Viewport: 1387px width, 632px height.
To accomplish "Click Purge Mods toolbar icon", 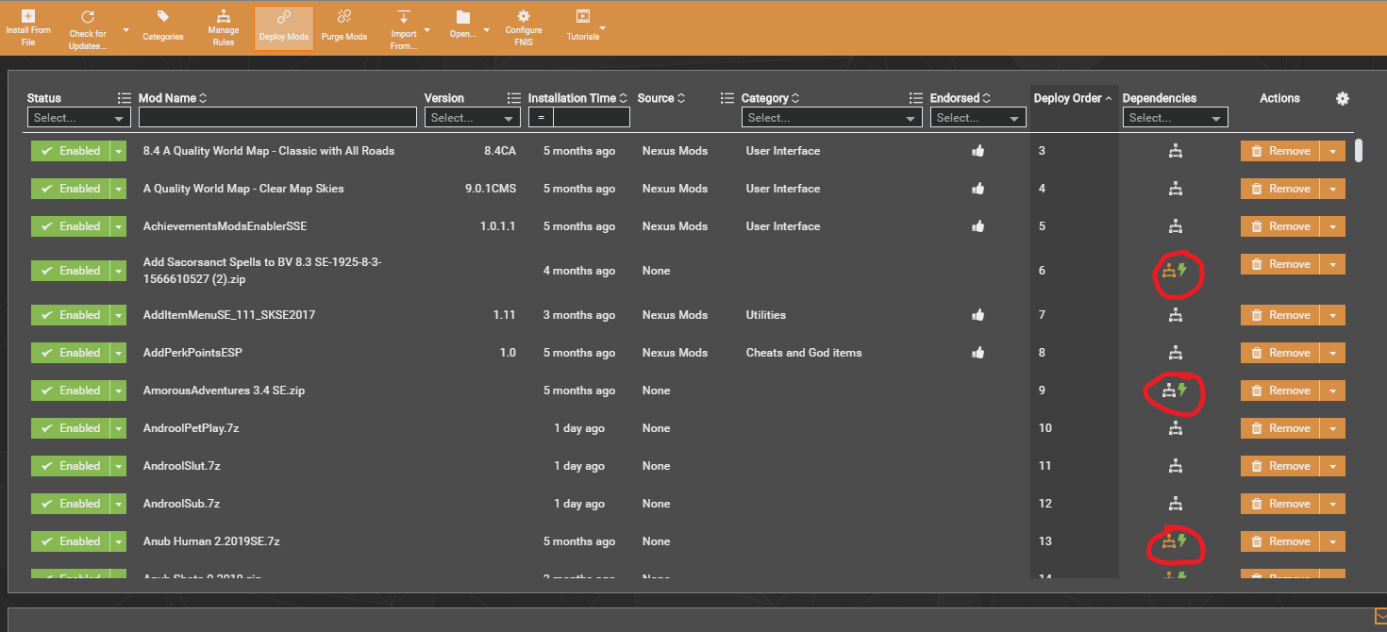I will (x=343, y=16).
